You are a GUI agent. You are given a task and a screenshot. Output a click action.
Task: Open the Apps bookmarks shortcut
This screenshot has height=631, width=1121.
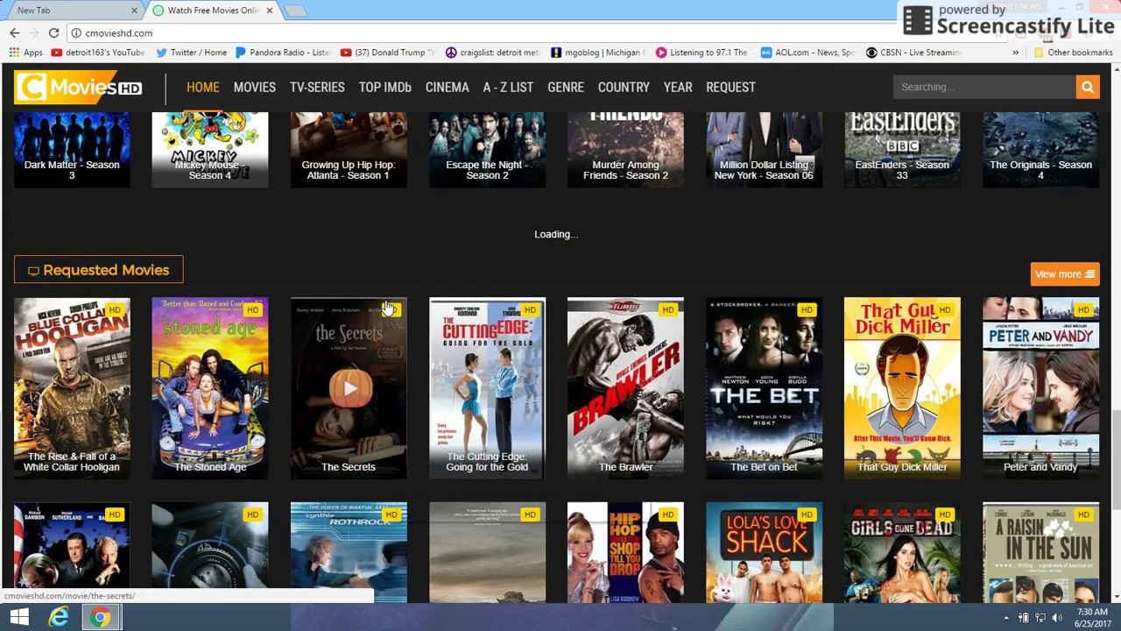click(x=26, y=53)
